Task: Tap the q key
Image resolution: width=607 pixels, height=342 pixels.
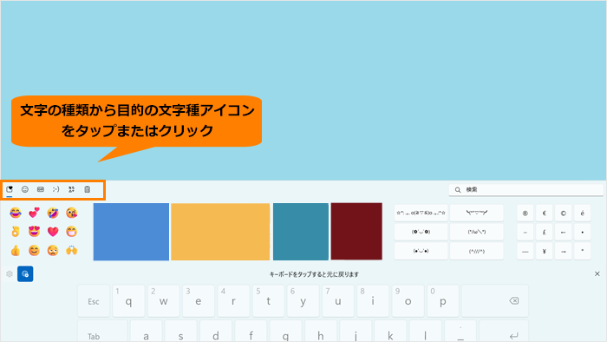Action: (x=128, y=301)
